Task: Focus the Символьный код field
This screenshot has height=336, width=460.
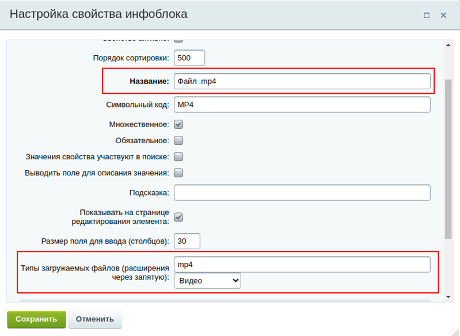Action: 302,105
